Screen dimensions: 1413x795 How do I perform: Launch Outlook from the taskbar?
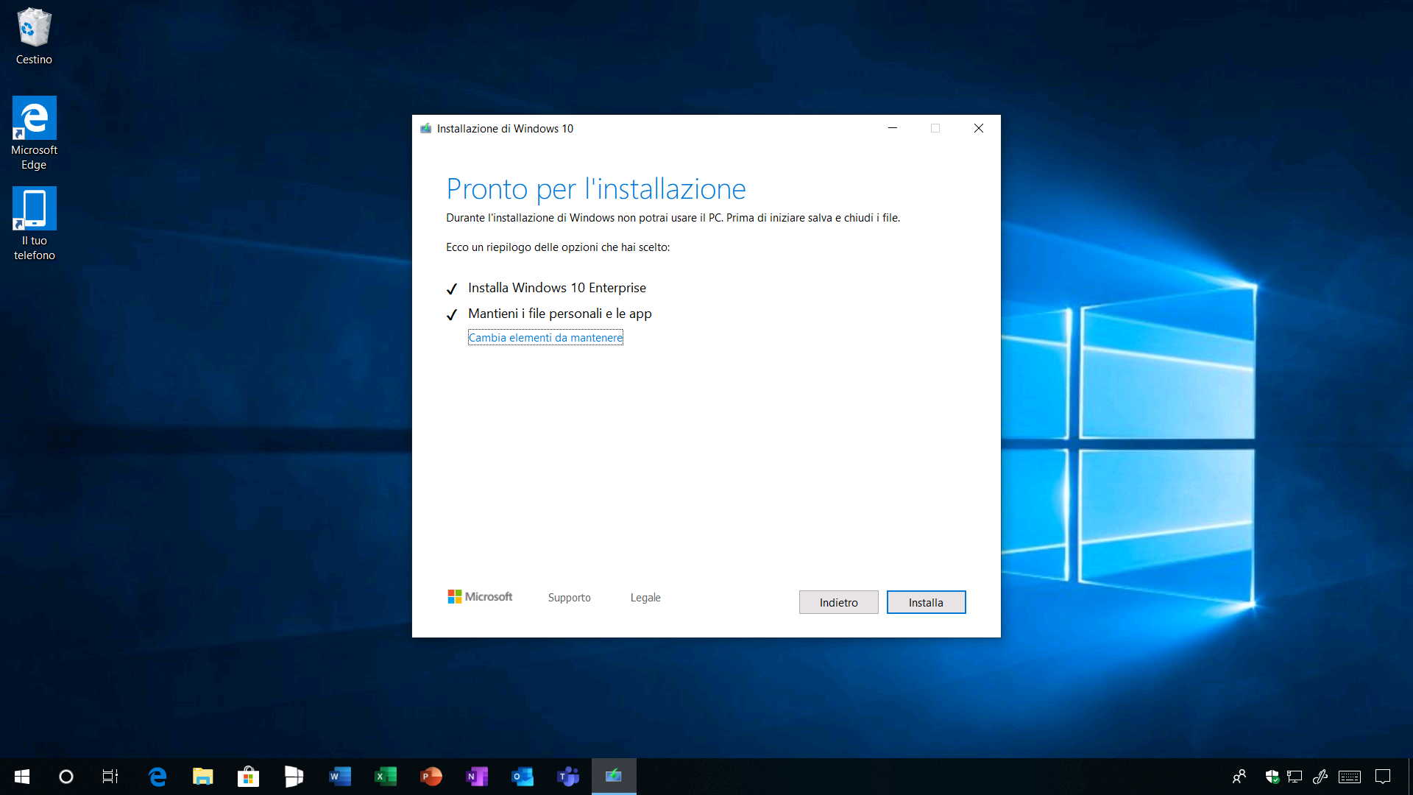[x=523, y=777]
